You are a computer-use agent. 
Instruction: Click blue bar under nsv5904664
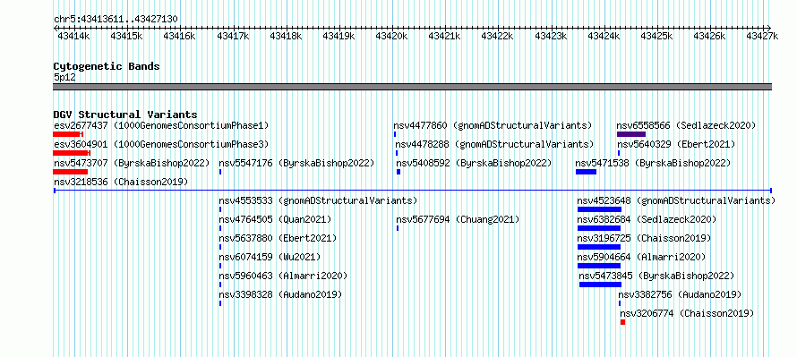coord(599,266)
